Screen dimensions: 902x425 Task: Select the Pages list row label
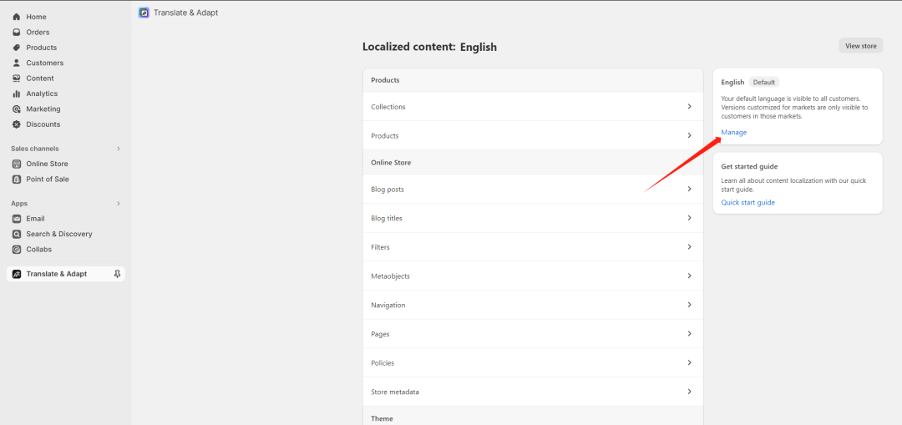pos(380,334)
